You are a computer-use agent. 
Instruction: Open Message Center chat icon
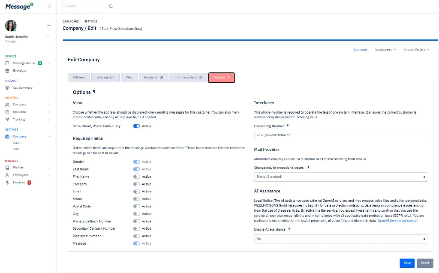(7, 63)
